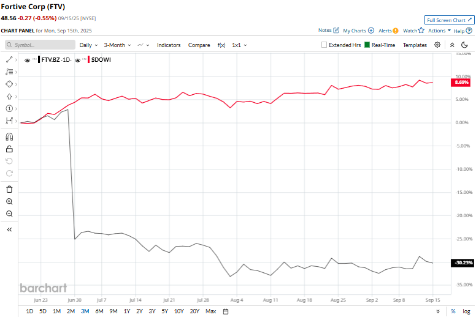The width and height of the screenshot is (476, 320).
Task: Click the Alerts link
Action: [385, 31]
